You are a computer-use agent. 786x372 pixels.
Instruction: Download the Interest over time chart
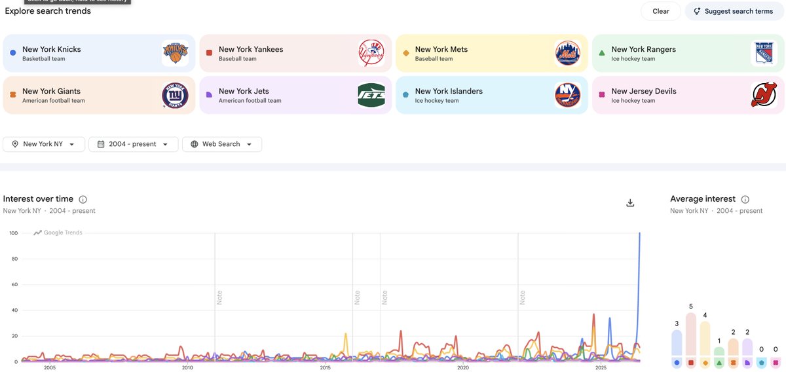630,203
